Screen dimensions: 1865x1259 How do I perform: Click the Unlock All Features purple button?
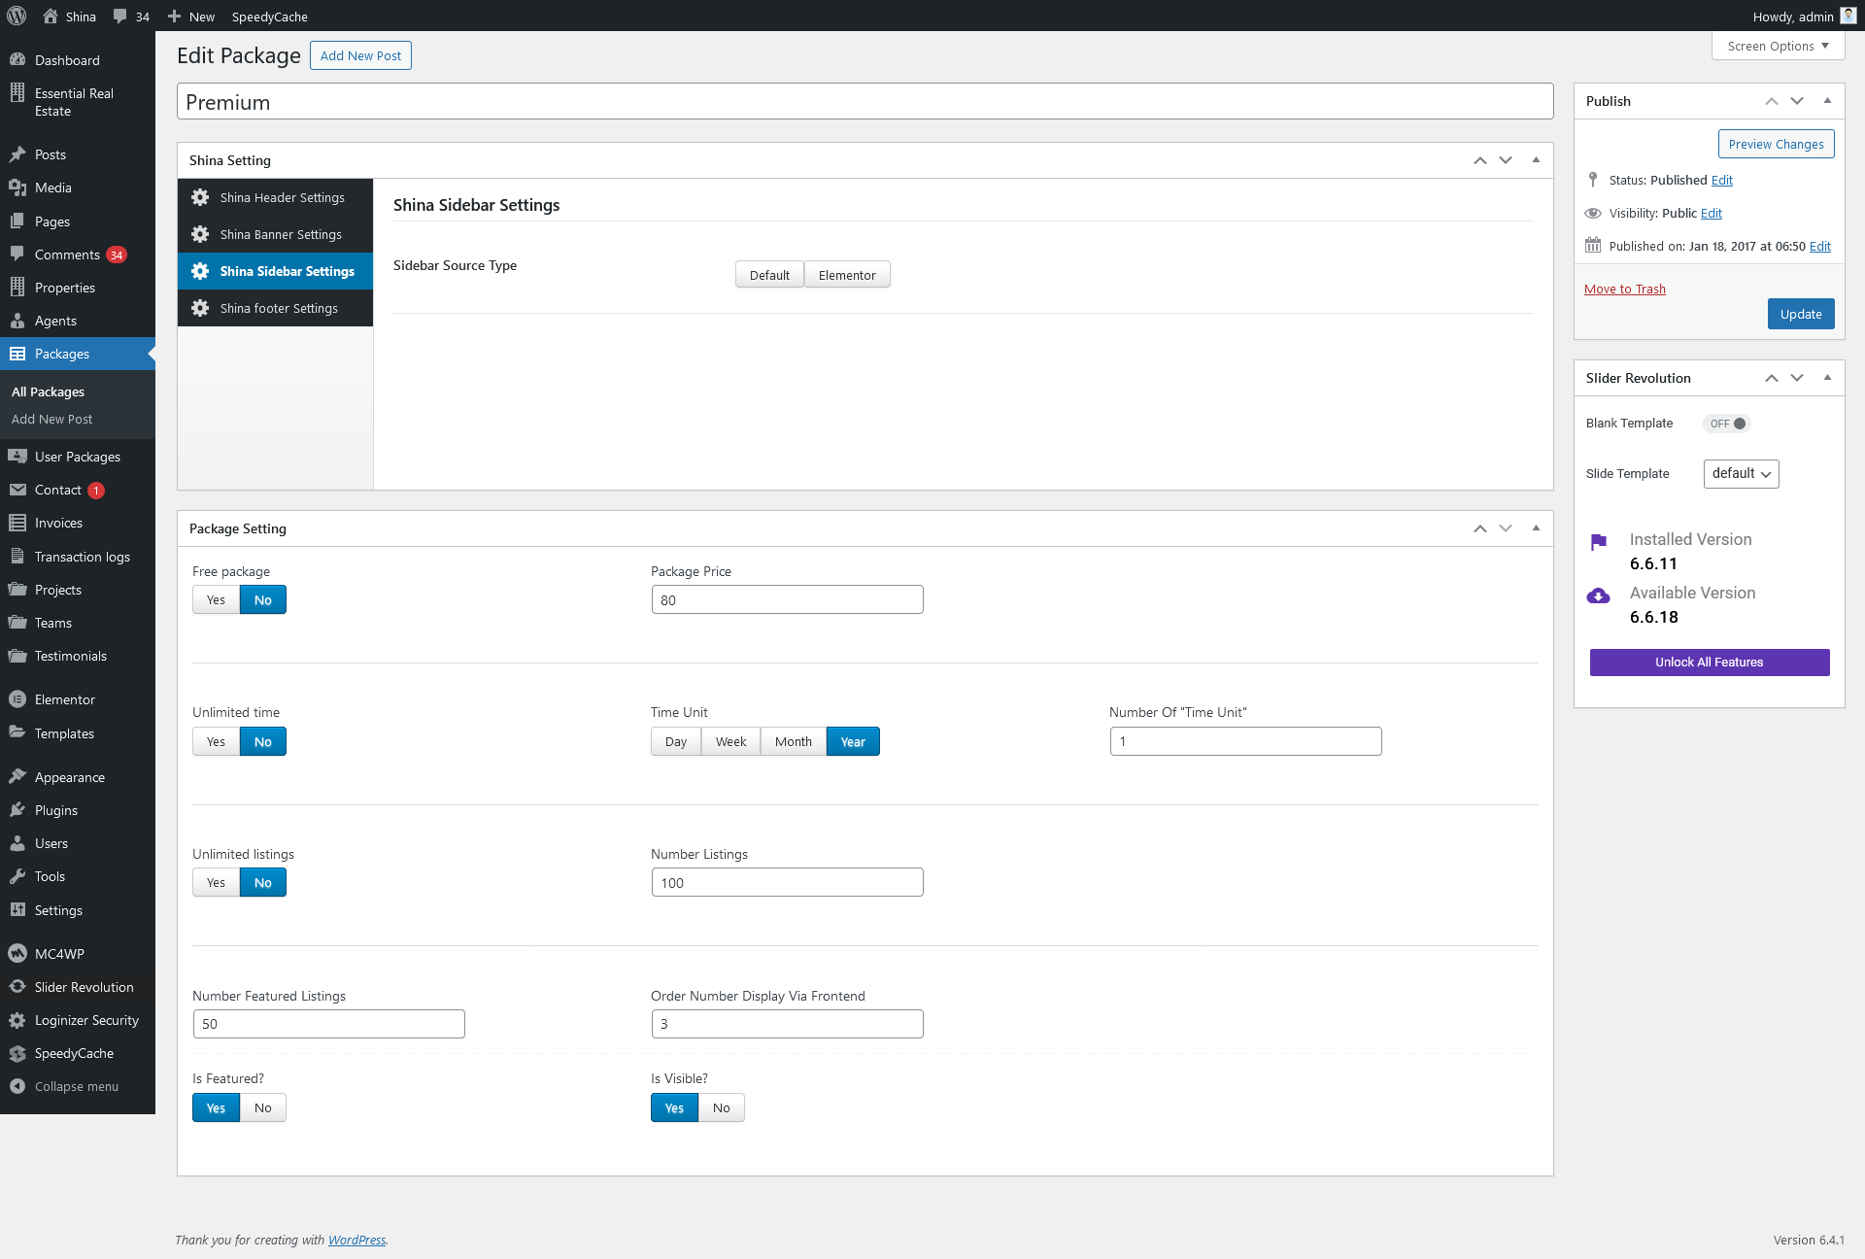1709,663
